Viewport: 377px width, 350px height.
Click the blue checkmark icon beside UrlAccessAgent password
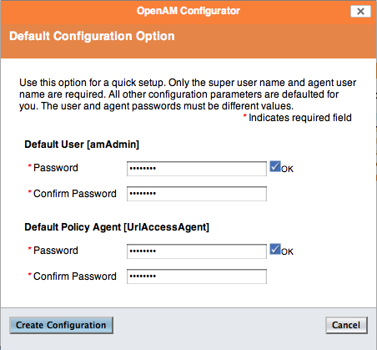pyautogui.click(x=275, y=249)
